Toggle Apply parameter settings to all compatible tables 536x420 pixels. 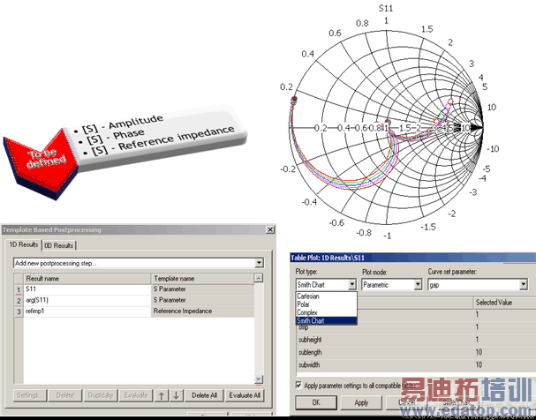298,386
